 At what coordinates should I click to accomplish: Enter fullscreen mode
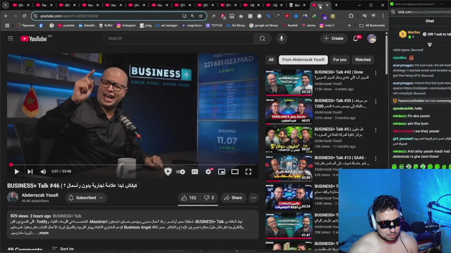pos(248,171)
